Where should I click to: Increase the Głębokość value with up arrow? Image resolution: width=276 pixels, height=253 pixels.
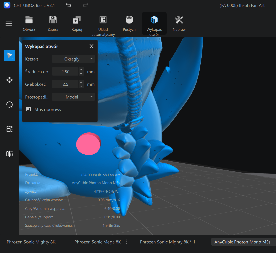coord(81,82)
